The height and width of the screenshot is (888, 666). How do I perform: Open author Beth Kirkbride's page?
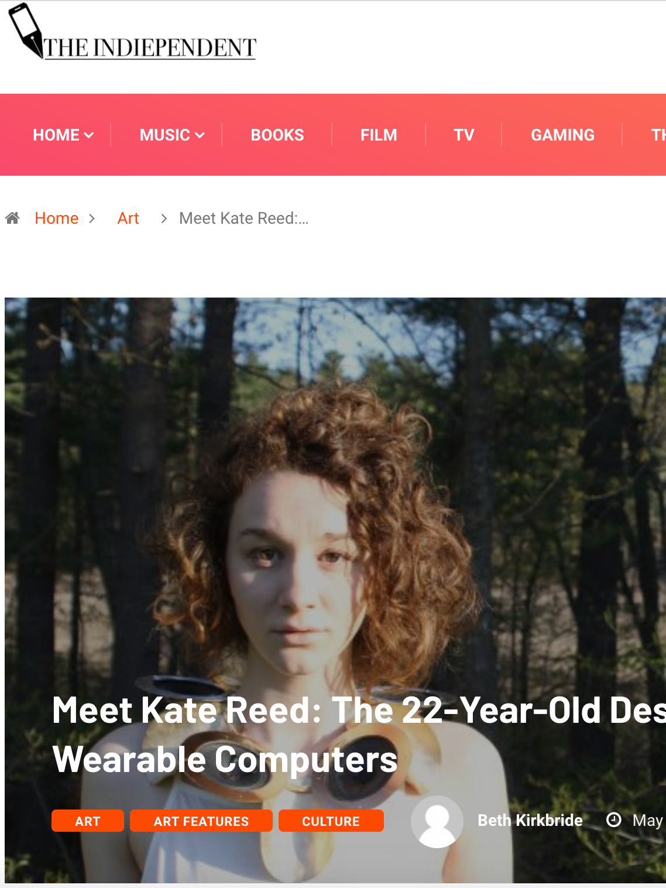coord(530,820)
